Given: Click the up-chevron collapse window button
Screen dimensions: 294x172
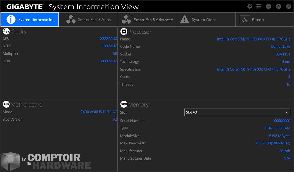Looking at the screenshot, I should [x=279, y=7].
